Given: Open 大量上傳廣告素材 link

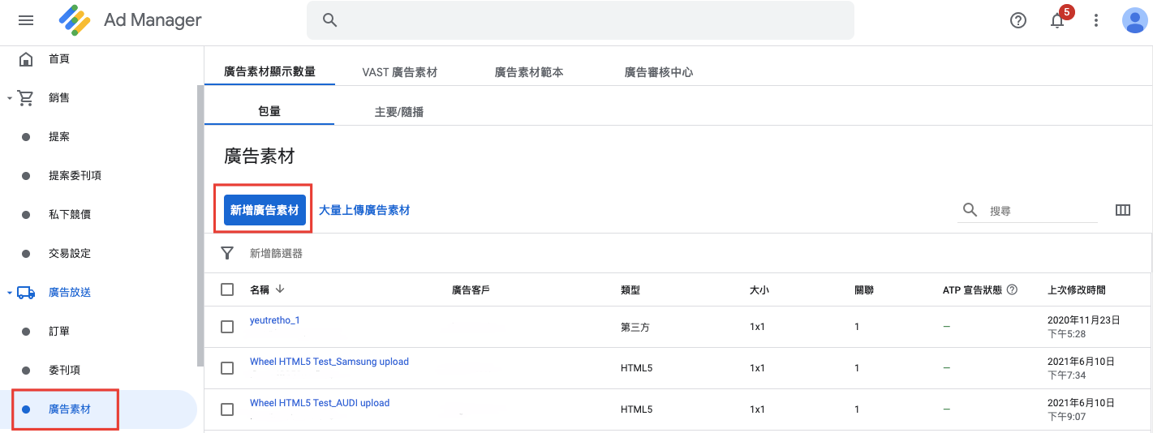Looking at the screenshot, I should [364, 210].
